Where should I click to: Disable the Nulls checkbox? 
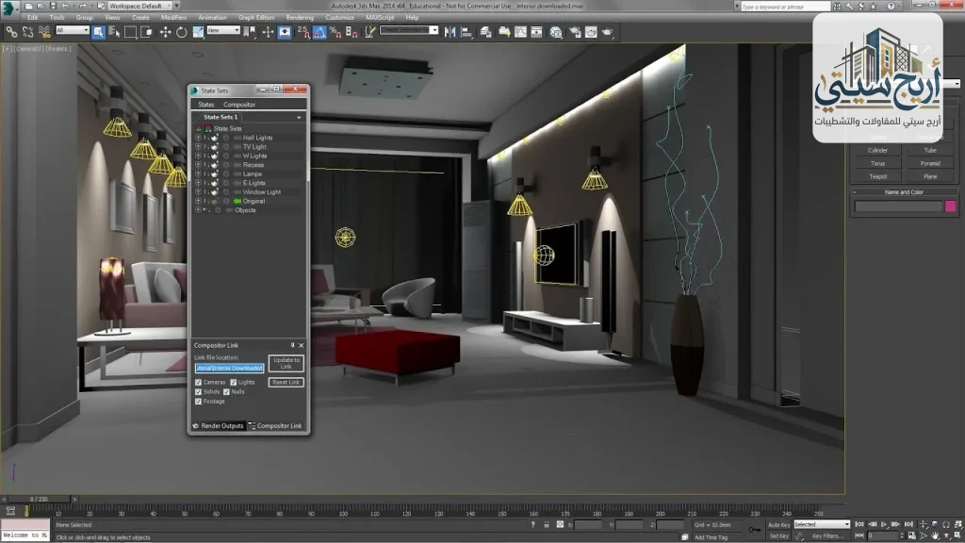[226, 391]
